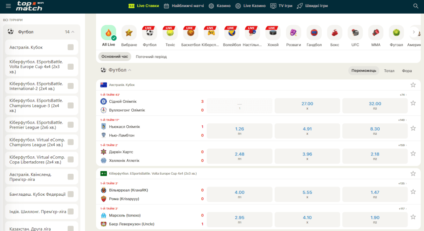Favorite the Австралія. Кубок tournament star
The image size is (424, 231).
point(413,85)
